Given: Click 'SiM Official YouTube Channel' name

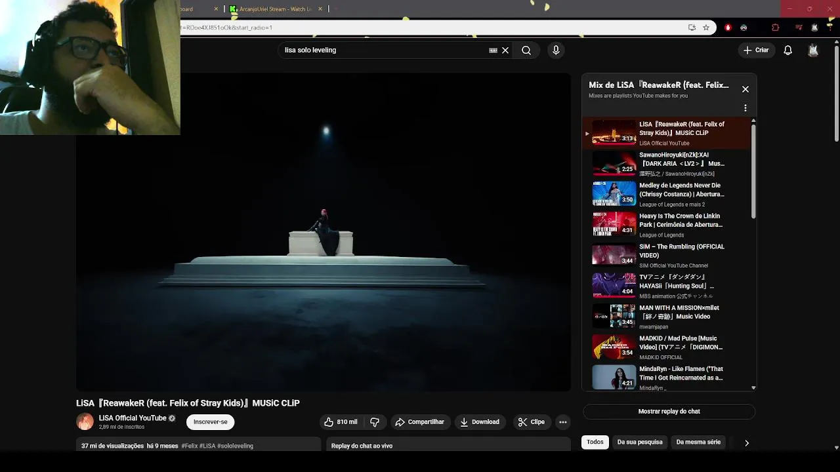Looking at the screenshot, I should pos(673,265).
